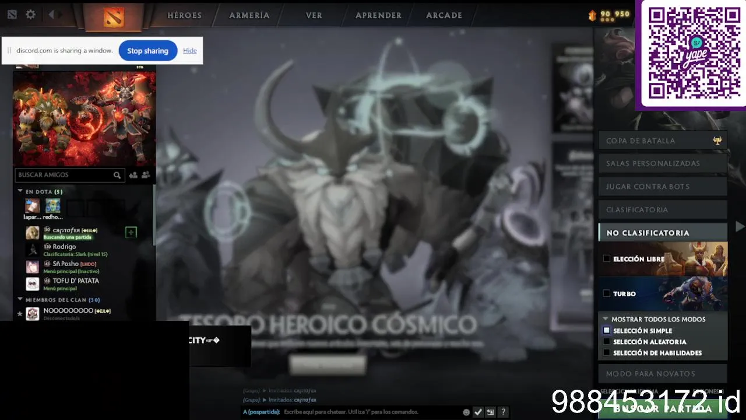746x420 pixels.
Task: Open the friends group icon
Action: pos(146,175)
